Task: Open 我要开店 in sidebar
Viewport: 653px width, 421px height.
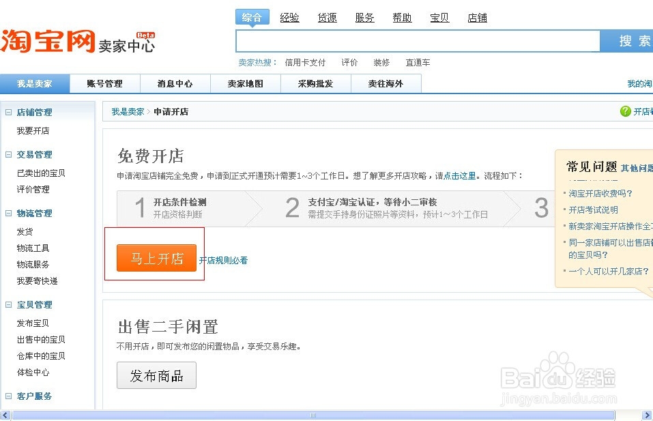Action: click(x=33, y=131)
